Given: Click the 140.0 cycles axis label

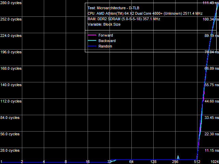Looking at the screenshot, I should [11, 85].
